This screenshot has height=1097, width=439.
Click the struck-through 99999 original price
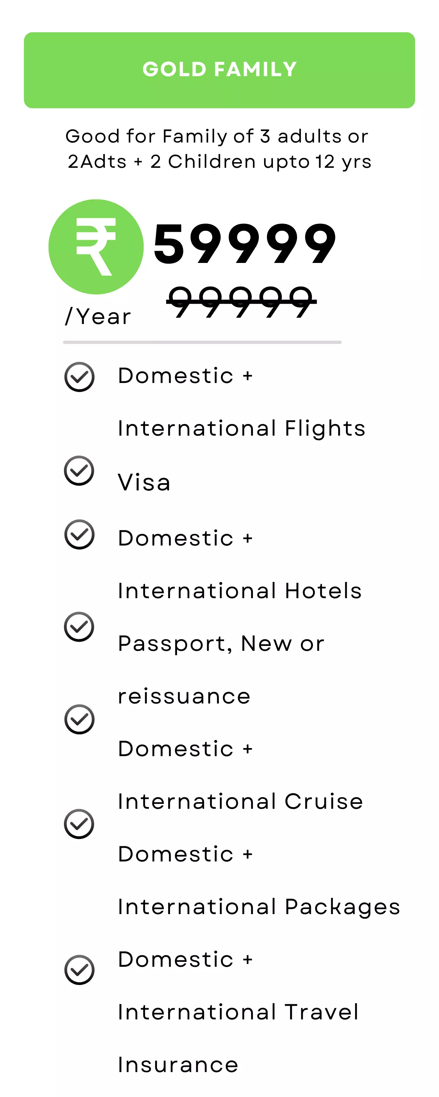point(241,302)
